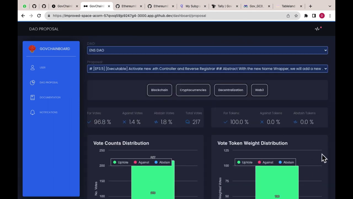Bookmark this page with the star icon
Image resolution: width=353 pixels, height=199 pixels.
(296, 16)
